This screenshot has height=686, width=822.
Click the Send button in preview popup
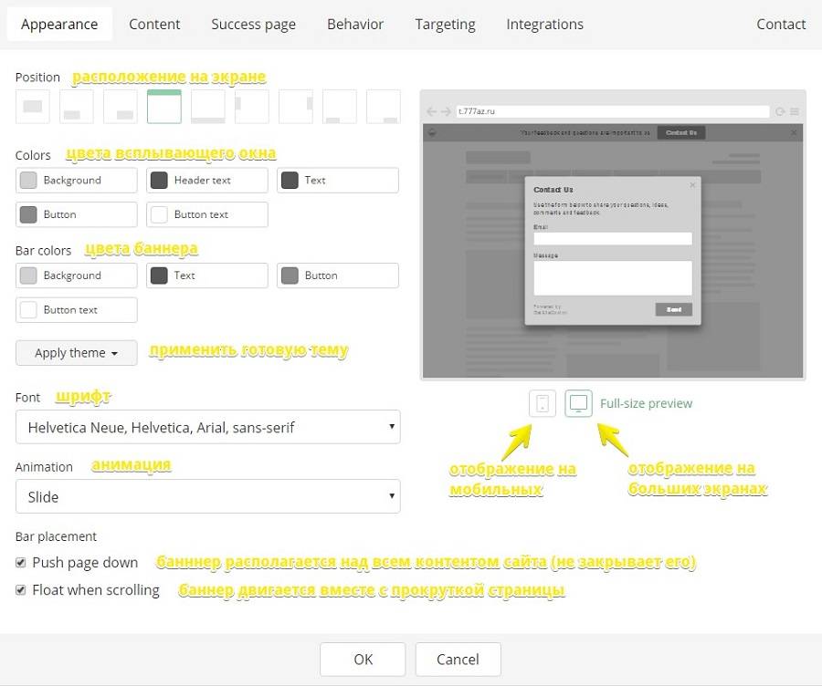674,309
